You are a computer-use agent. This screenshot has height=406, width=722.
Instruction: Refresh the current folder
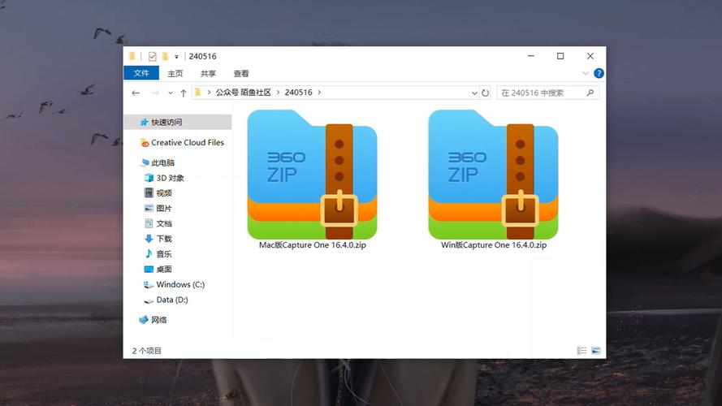(x=486, y=93)
